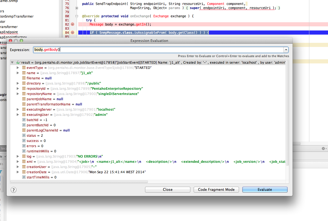Collapse the onExchange method at line 80
The width and height of the screenshot is (328, 221).
pyautogui.click(x=77, y=16)
